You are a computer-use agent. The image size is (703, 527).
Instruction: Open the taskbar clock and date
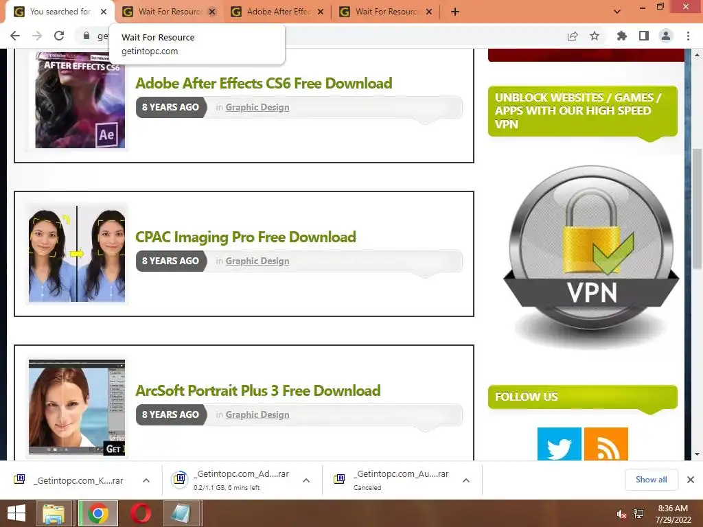point(673,514)
